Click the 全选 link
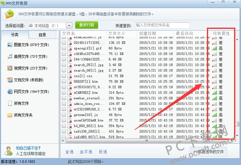This screenshot has width=241, height=165. (x=69, y=152)
